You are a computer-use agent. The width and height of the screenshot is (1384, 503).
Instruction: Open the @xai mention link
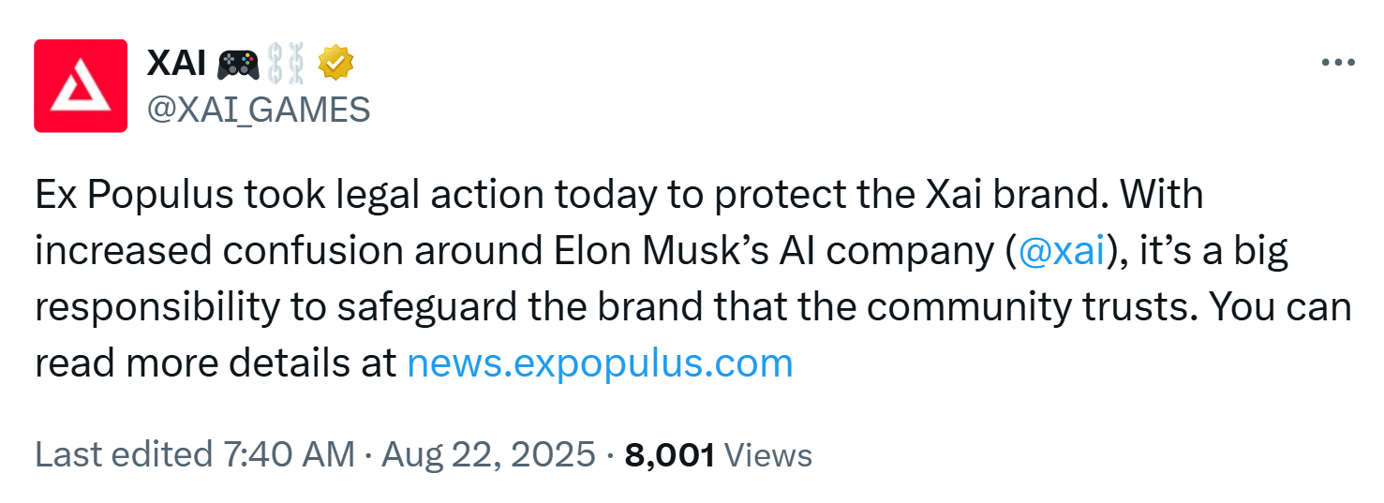(x=1060, y=253)
